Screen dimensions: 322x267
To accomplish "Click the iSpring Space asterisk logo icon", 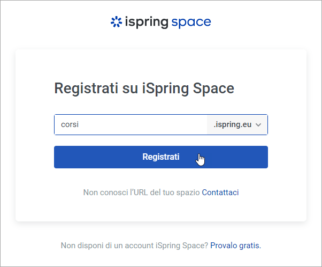I will pos(116,22).
